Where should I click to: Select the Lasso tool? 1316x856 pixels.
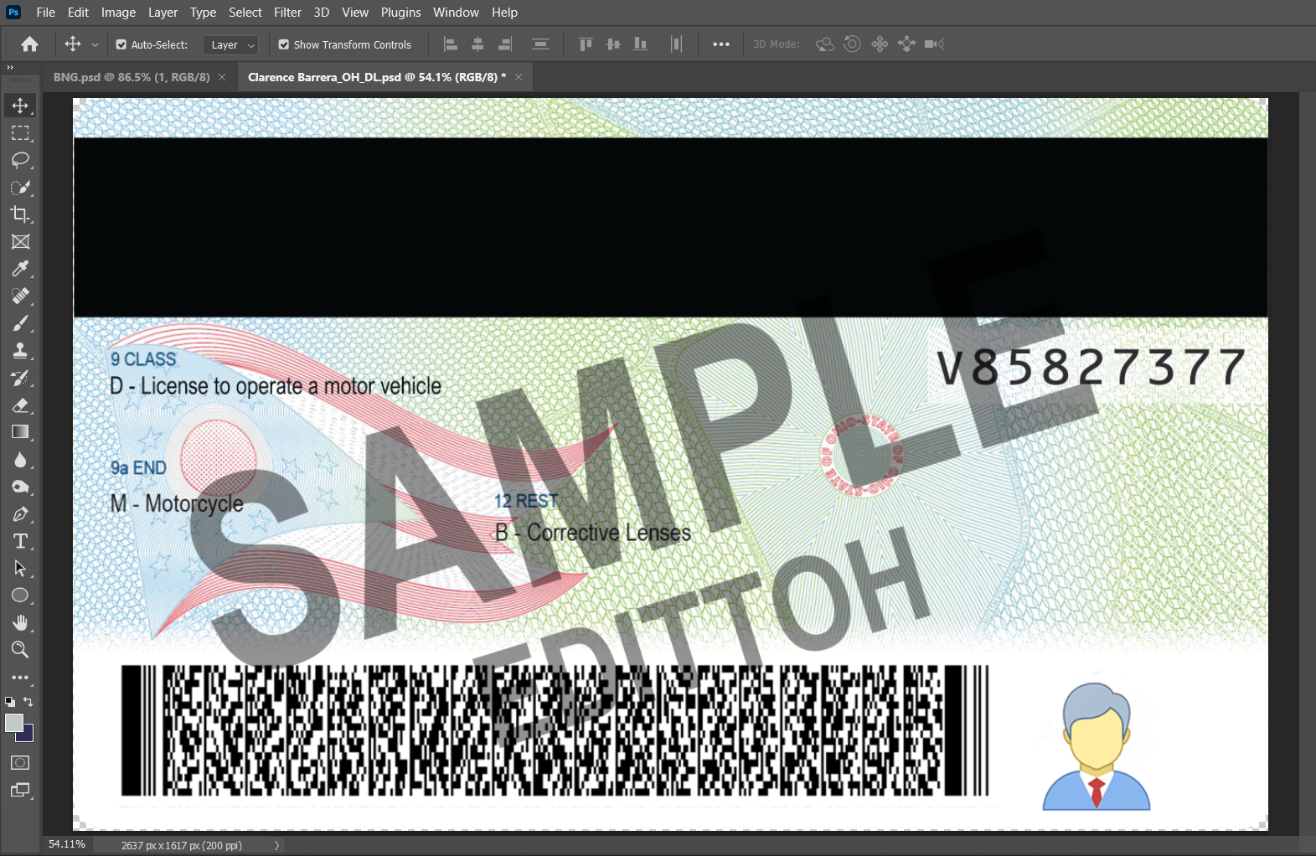[x=20, y=160]
